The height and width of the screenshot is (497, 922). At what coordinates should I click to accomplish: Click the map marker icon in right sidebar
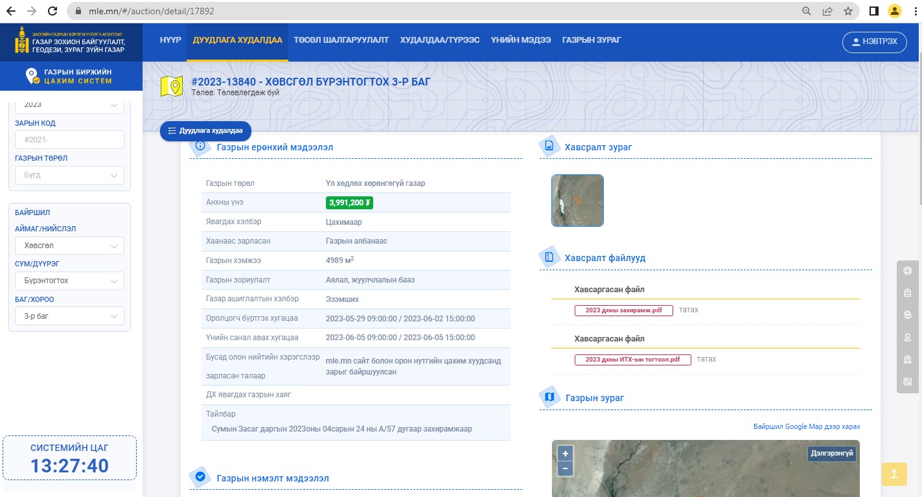pyautogui.click(x=908, y=360)
